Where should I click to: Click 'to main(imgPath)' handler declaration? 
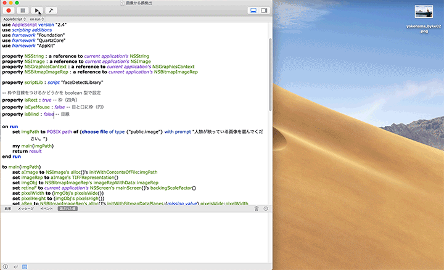[x=22, y=166]
